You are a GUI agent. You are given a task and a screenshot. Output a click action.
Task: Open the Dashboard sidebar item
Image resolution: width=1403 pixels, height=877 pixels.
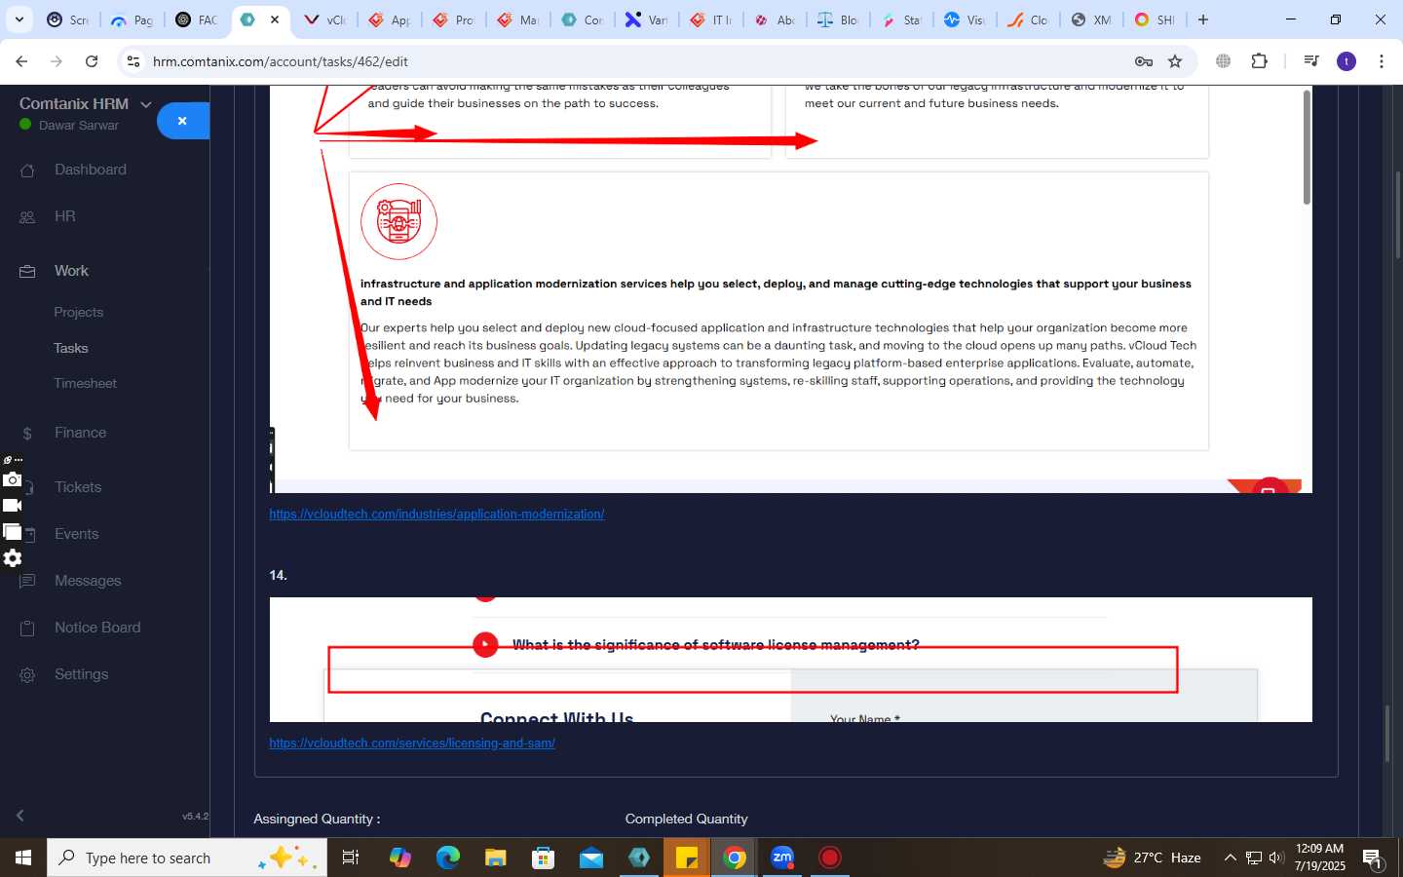click(91, 170)
